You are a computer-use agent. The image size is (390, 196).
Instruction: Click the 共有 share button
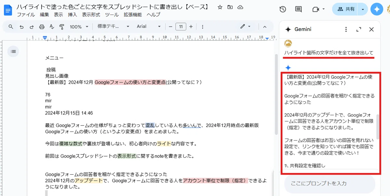tap(345, 9)
